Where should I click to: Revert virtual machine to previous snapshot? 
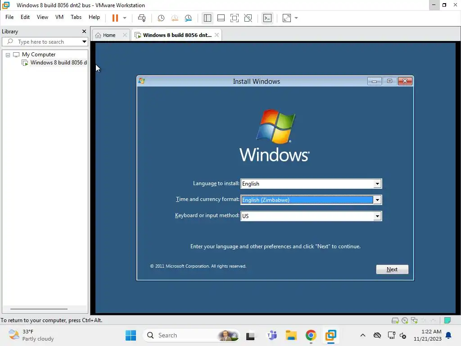(175, 18)
